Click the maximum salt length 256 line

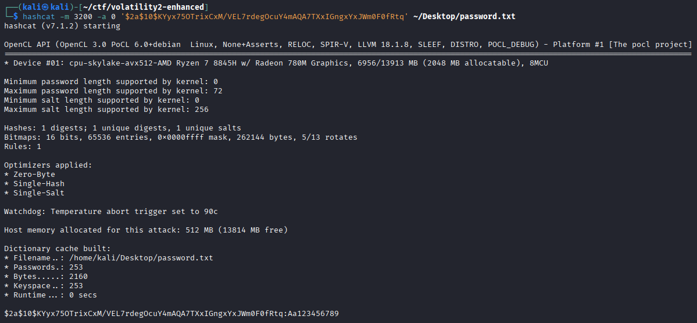[x=106, y=110]
